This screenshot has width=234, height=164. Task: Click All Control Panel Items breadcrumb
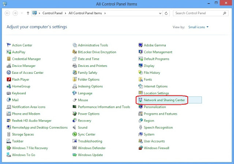click(85, 13)
